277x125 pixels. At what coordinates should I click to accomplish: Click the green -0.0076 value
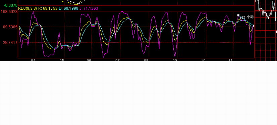click(x=10, y=5)
